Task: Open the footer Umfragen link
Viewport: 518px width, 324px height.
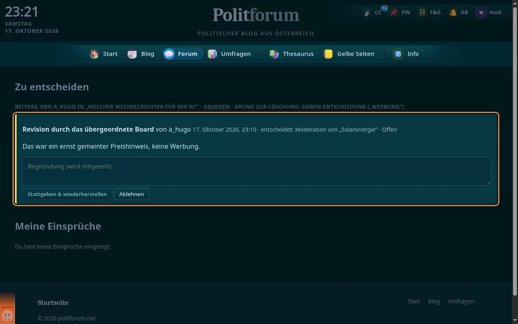Action: pos(461,301)
